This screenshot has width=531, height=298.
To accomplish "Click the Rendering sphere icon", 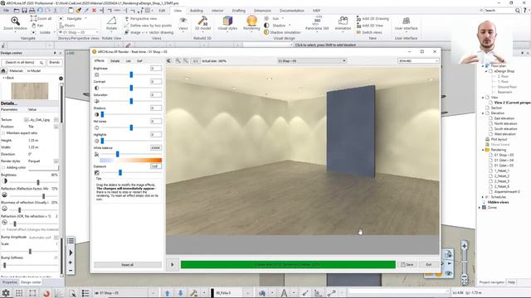I will pos(251,21).
